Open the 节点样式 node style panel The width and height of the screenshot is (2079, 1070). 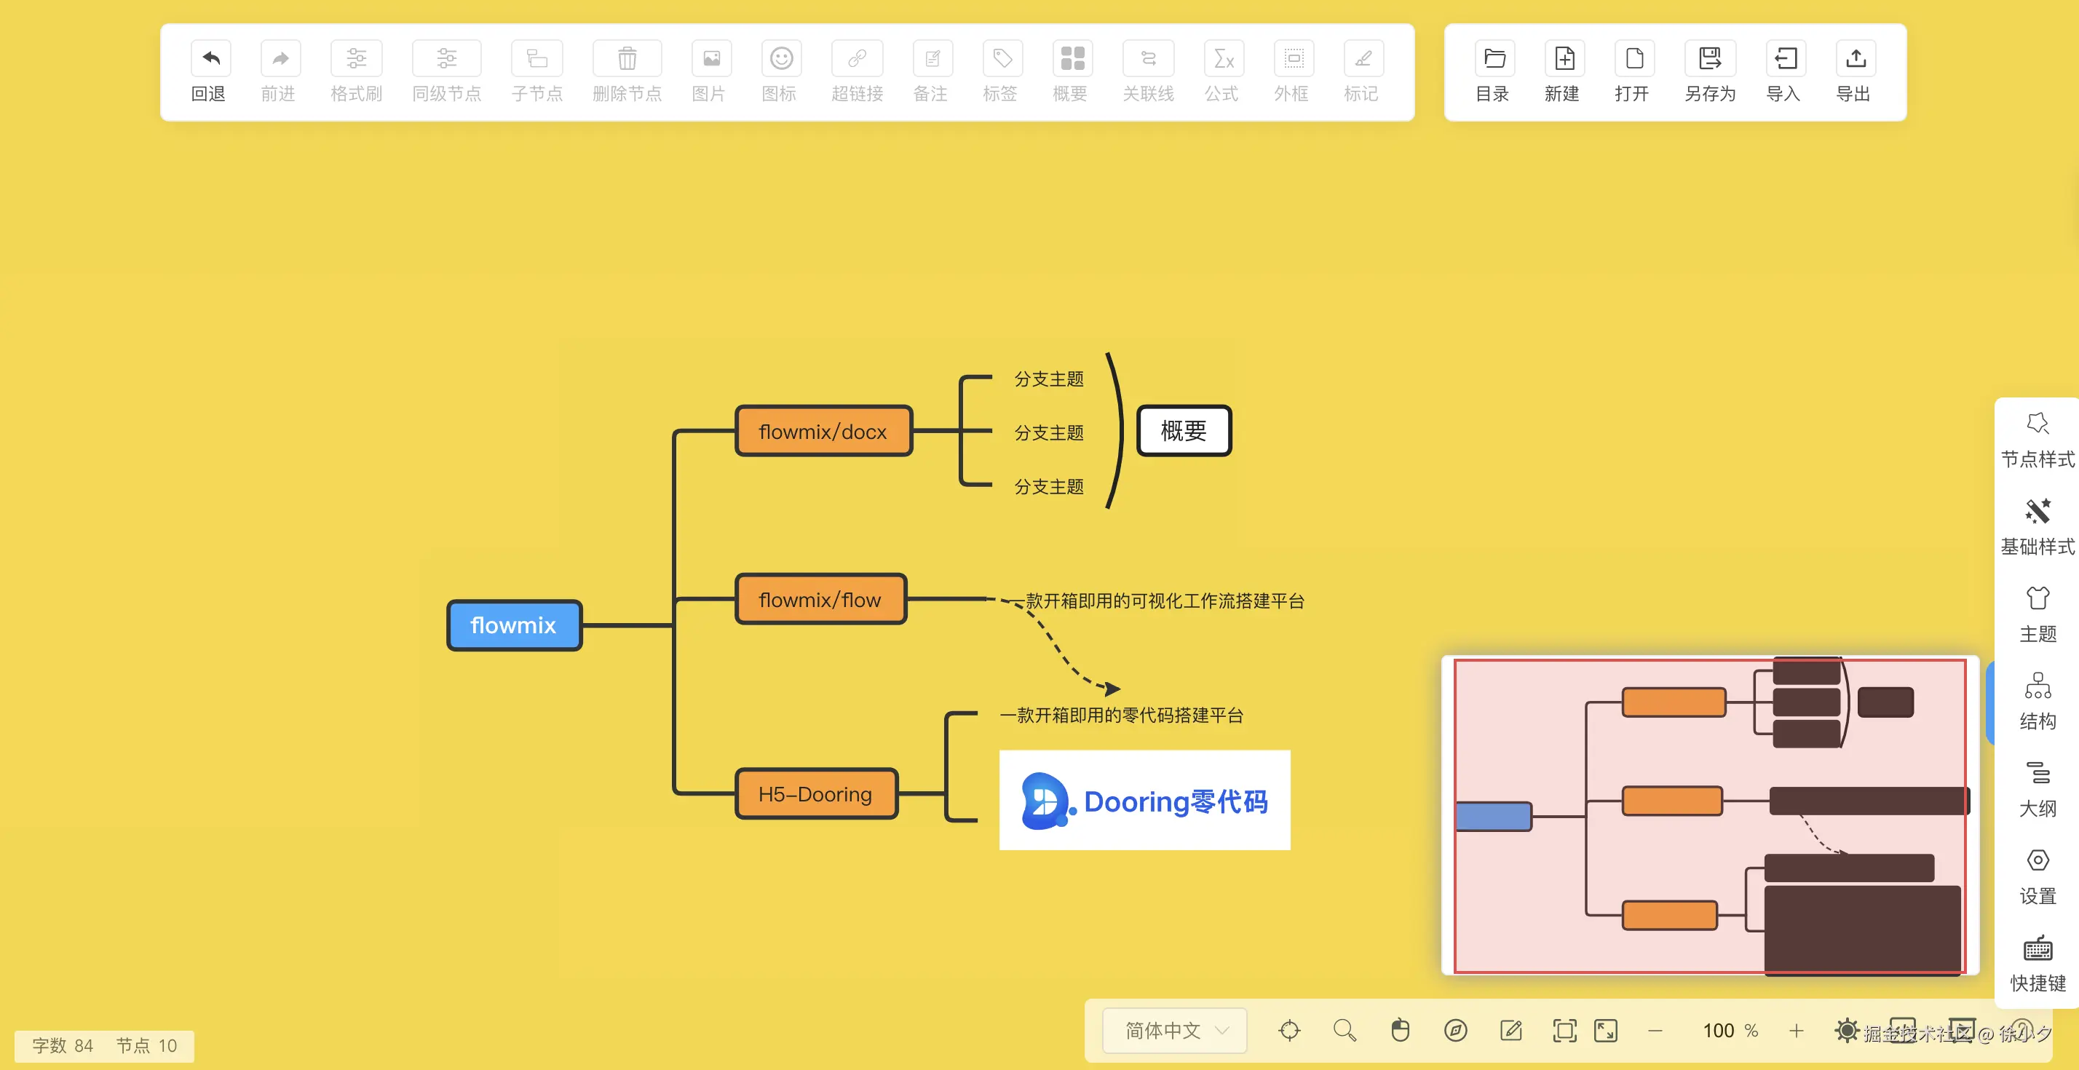coord(2037,439)
